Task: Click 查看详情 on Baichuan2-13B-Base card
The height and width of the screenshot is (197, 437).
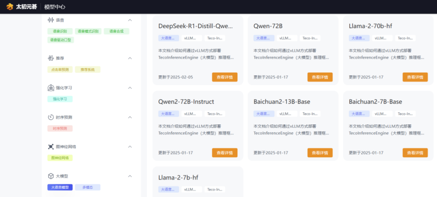Action: click(x=320, y=153)
